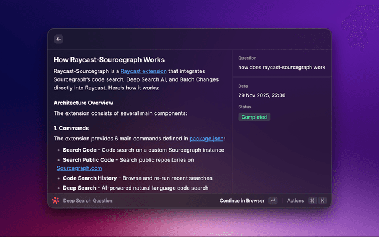379x237 pixels.
Task: Click the 1. Commands section heading
Action: pos(71,128)
